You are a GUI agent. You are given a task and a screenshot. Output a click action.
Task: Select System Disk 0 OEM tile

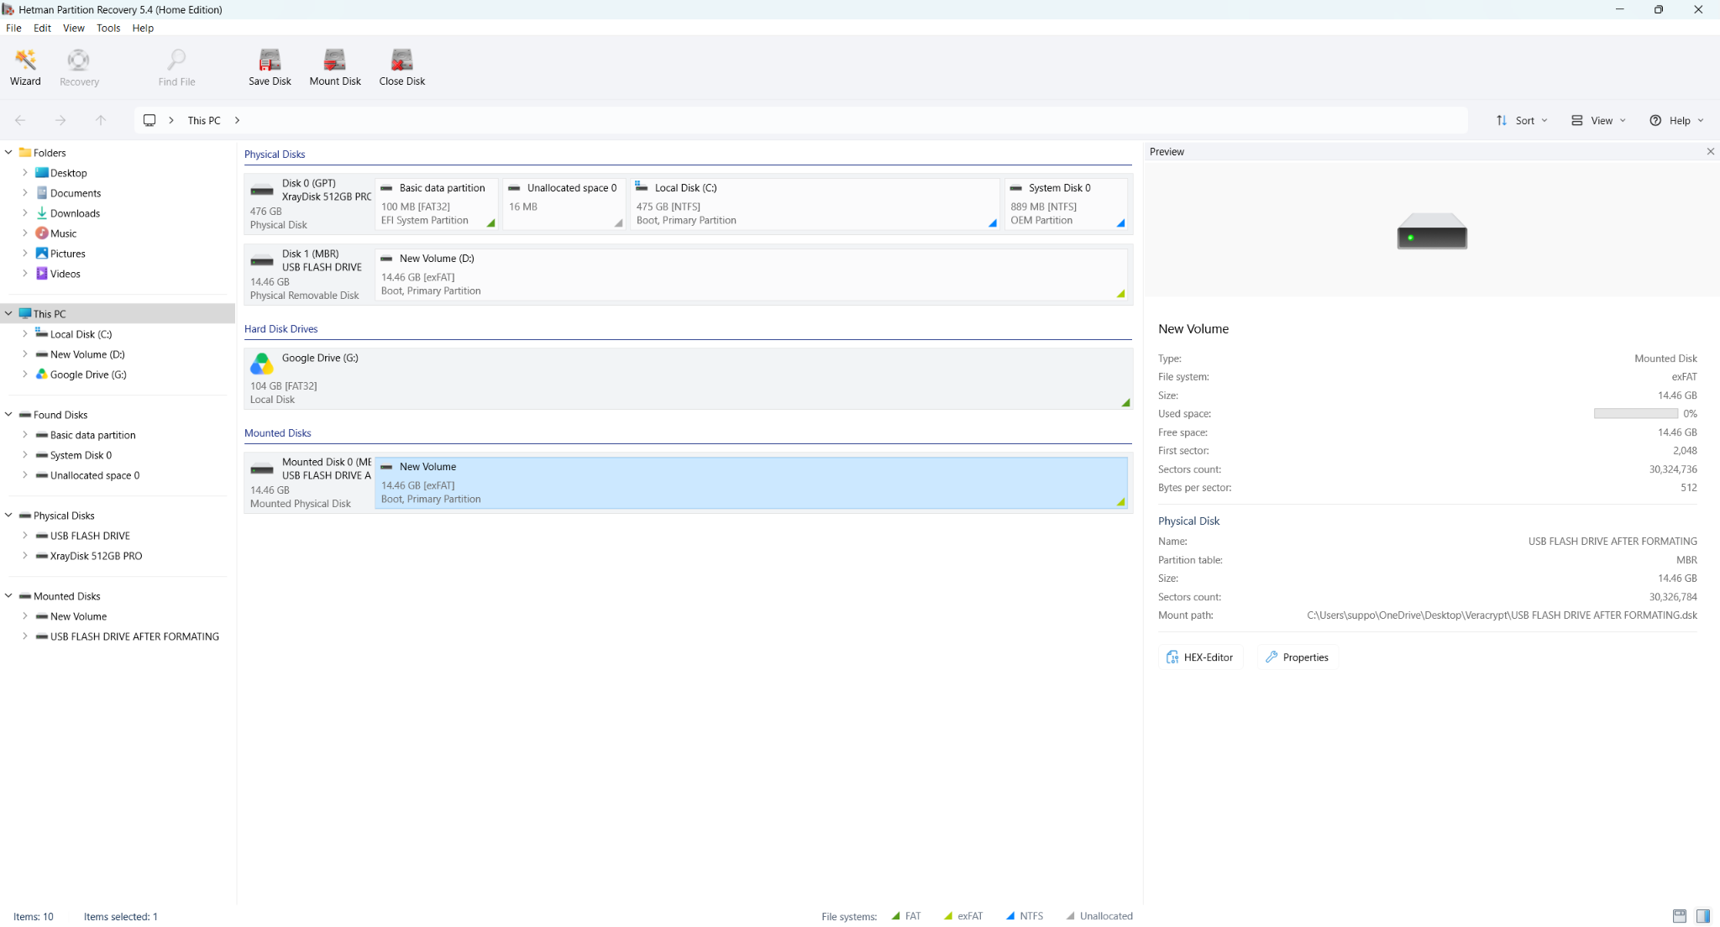(1066, 203)
